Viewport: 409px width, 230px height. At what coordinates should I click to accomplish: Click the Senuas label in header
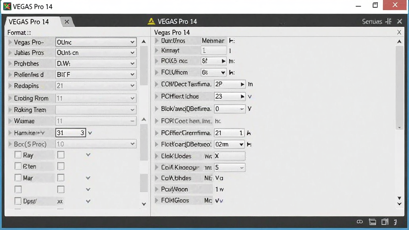(372, 22)
